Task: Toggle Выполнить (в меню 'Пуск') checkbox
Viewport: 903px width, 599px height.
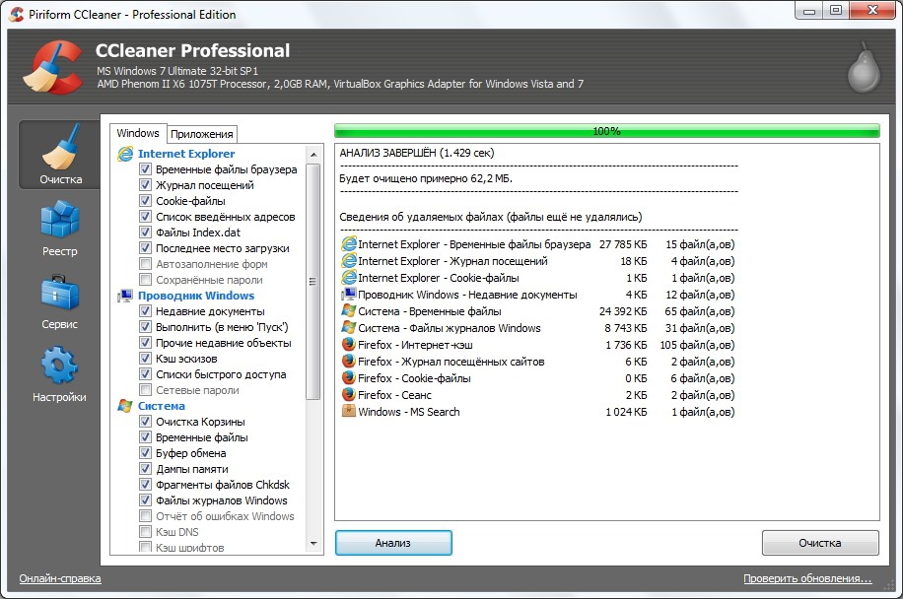Action: pos(146,327)
